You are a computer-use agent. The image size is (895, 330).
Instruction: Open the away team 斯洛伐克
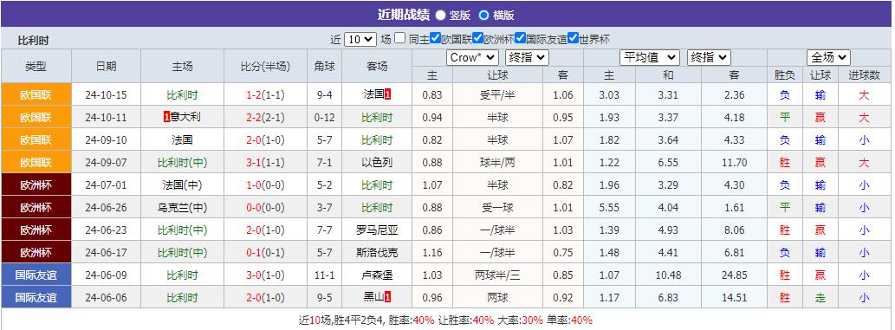pyautogui.click(x=377, y=253)
